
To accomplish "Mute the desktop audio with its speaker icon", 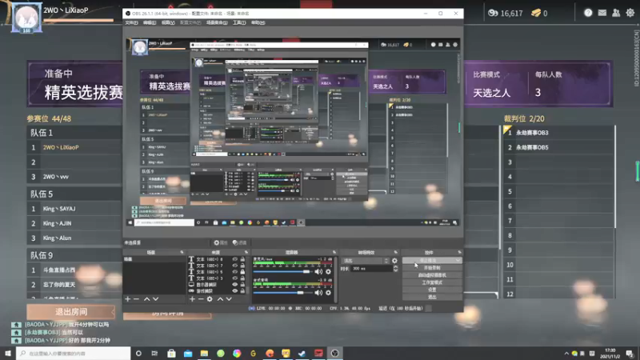I will [318, 293].
